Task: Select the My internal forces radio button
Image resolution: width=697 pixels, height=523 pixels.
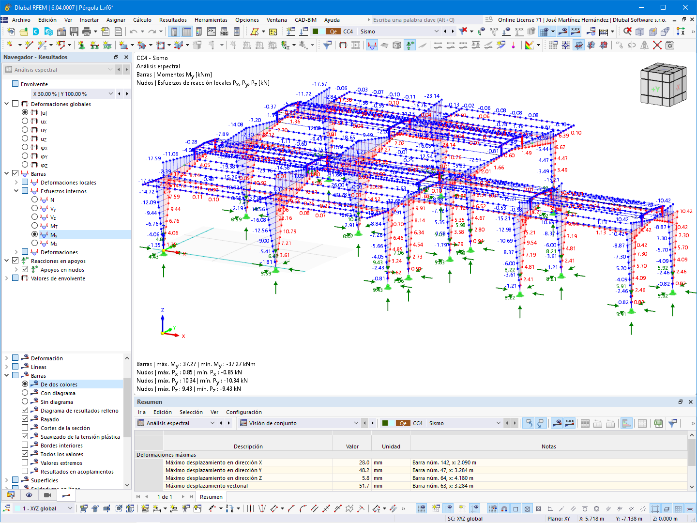Action: [34, 234]
